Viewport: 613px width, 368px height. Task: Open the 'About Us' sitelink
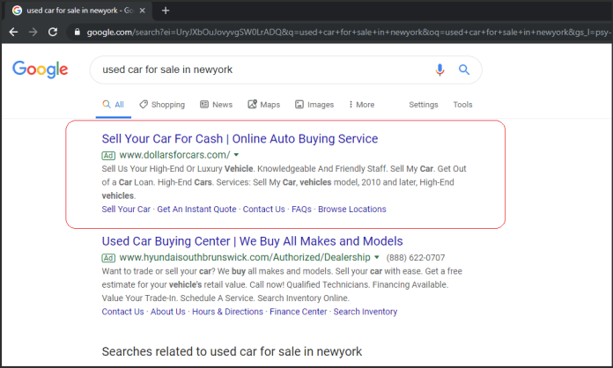167,312
